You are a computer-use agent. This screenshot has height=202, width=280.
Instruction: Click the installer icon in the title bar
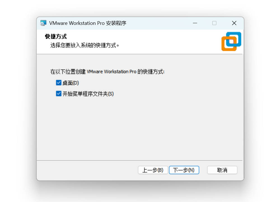[x=43, y=23]
